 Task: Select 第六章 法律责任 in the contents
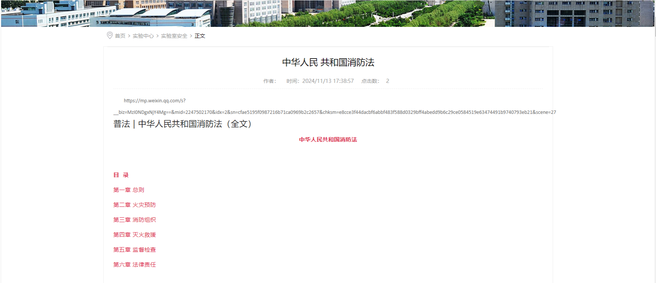click(134, 265)
